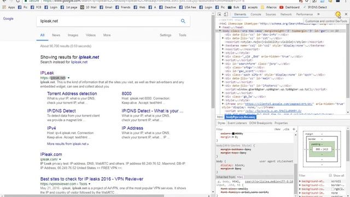The image size is (350, 197).
Task: Click the Google search input field
Action: (x=108, y=21)
